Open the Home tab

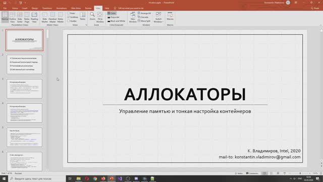coord(15,8)
